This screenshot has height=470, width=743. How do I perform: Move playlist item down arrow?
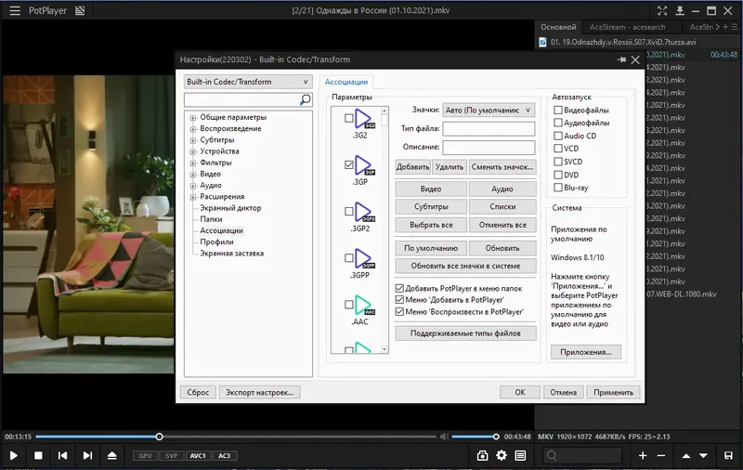click(703, 455)
